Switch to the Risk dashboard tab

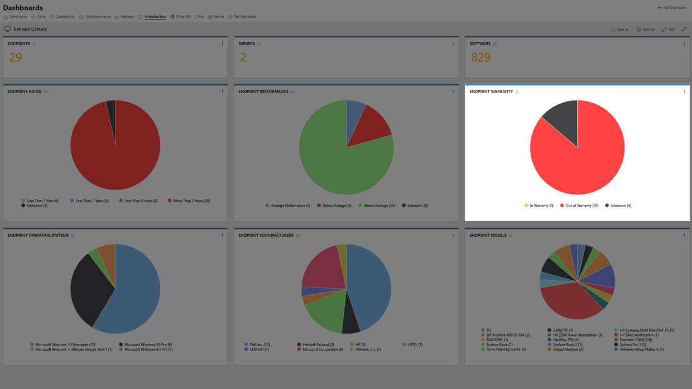(x=199, y=17)
